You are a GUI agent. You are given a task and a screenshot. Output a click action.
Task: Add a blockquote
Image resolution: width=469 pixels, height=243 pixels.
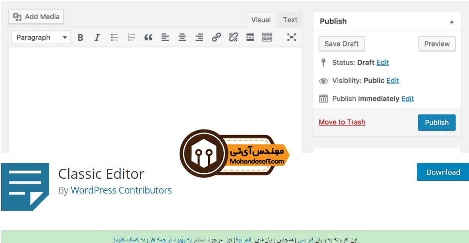[x=148, y=38]
